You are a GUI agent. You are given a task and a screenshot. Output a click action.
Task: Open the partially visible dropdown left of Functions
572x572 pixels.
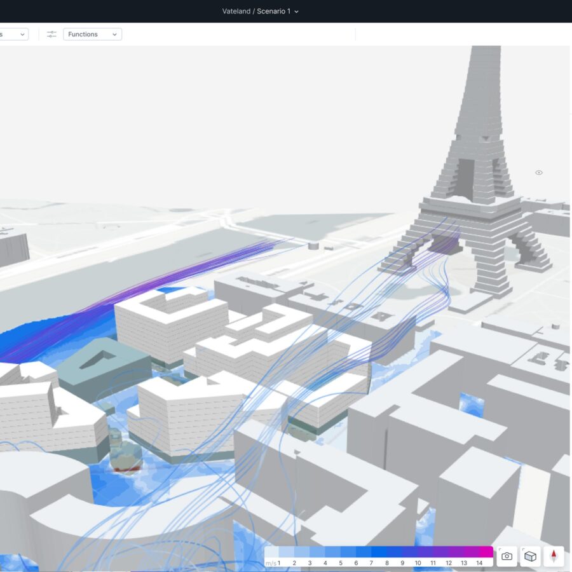point(14,34)
